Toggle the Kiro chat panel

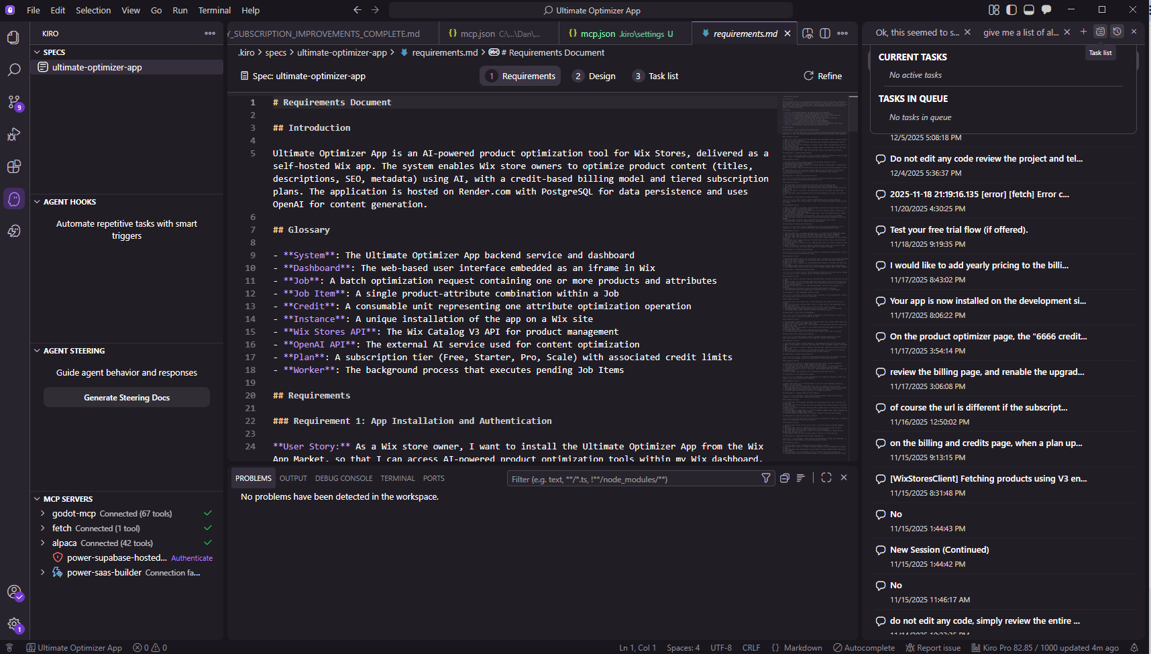pos(1046,10)
